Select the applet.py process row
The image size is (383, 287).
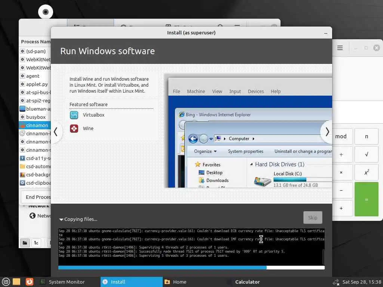pos(35,84)
